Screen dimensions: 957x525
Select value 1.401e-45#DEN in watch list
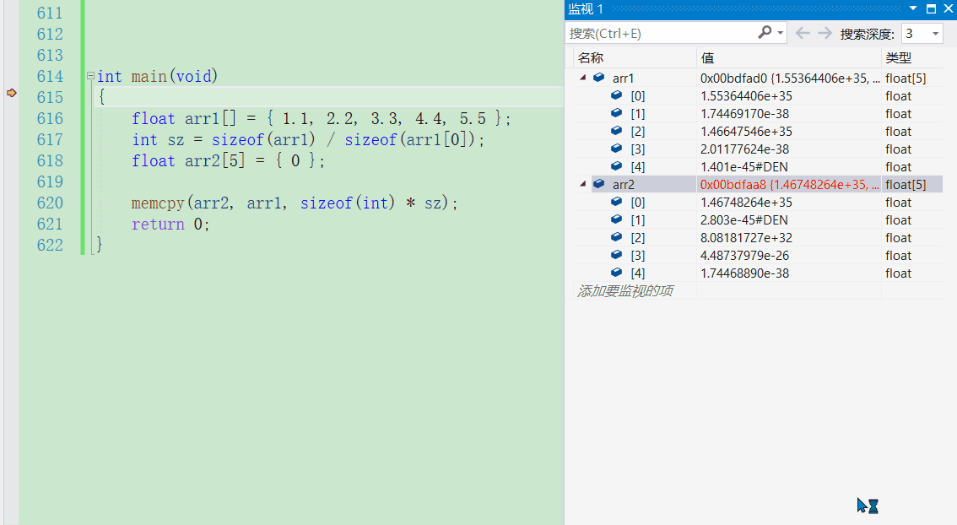(744, 166)
